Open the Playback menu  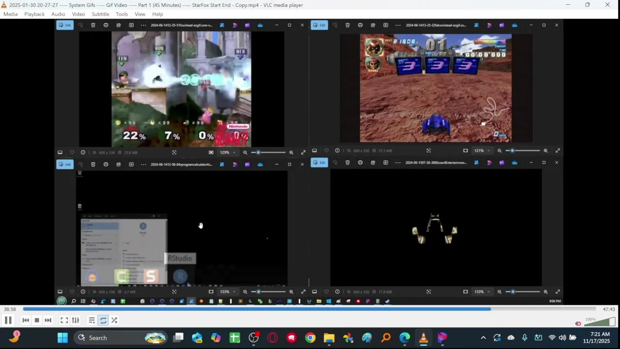[x=34, y=14]
